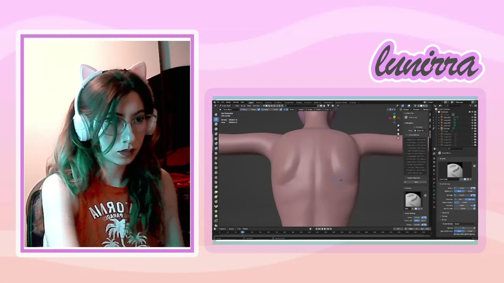Open Material properties tab icon
Viewport: 504px width, 283px height.
tap(434, 202)
